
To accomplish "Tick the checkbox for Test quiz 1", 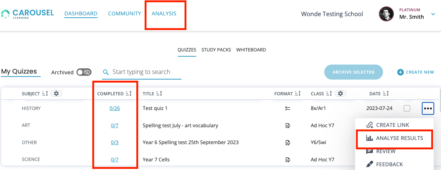I will [x=407, y=108].
